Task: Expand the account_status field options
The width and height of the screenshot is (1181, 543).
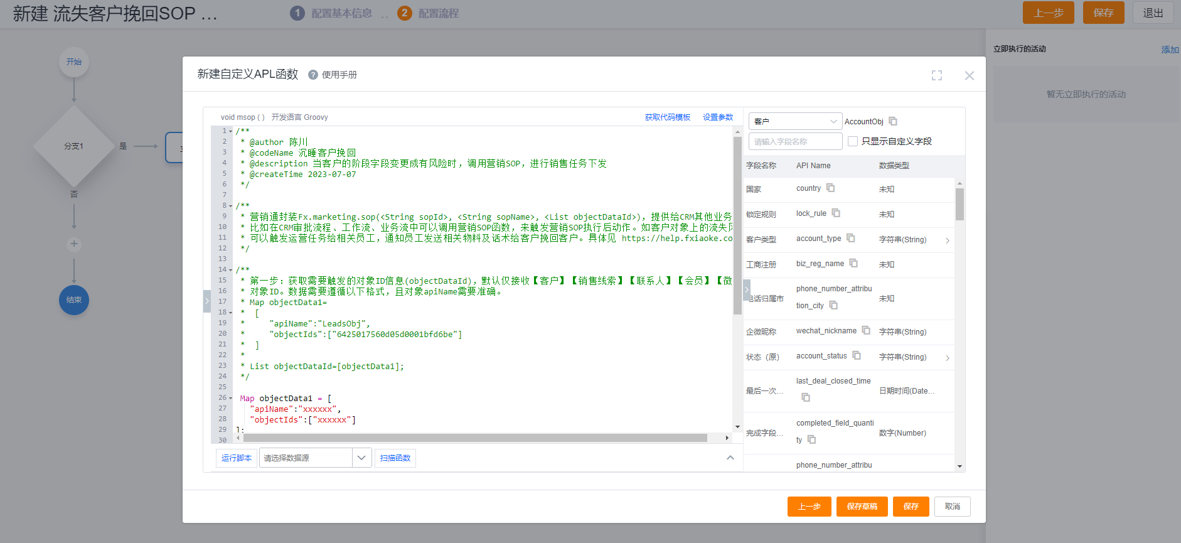Action: point(948,358)
